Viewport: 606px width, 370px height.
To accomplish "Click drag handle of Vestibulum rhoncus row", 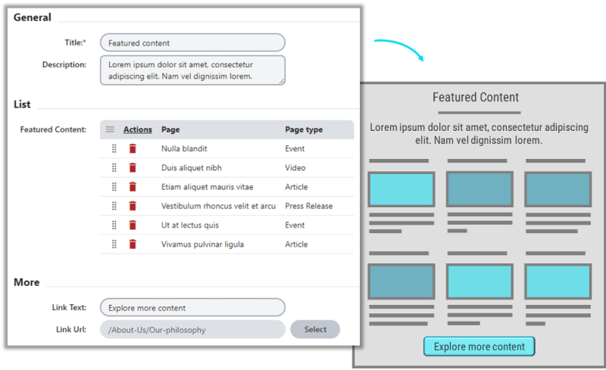I will pyautogui.click(x=114, y=206).
